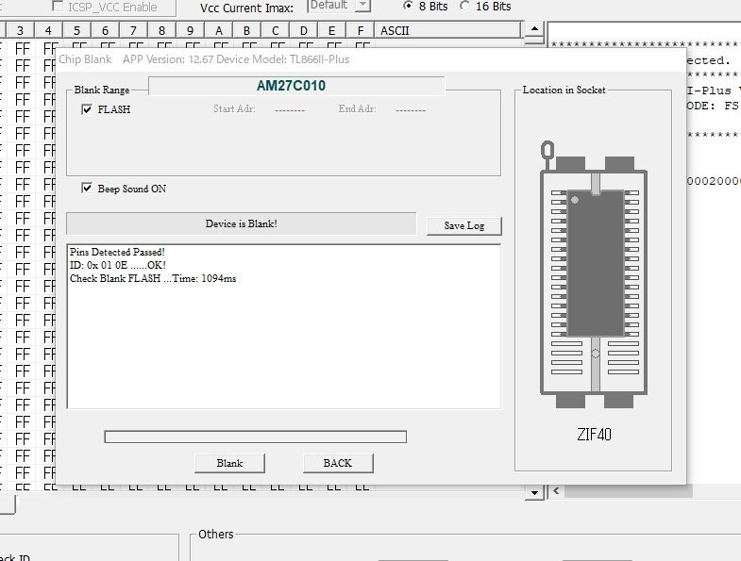Screen dimensions: 741x561
Task: Click the hex view scroll down arrow
Action: coord(535,492)
